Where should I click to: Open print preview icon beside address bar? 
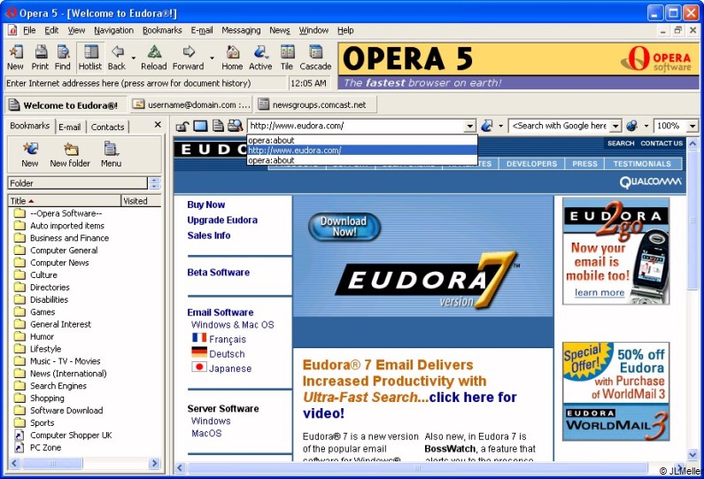235,126
